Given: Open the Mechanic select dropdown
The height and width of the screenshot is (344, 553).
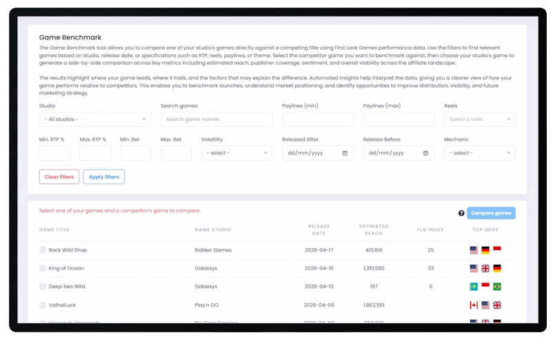Looking at the screenshot, I should (x=479, y=153).
